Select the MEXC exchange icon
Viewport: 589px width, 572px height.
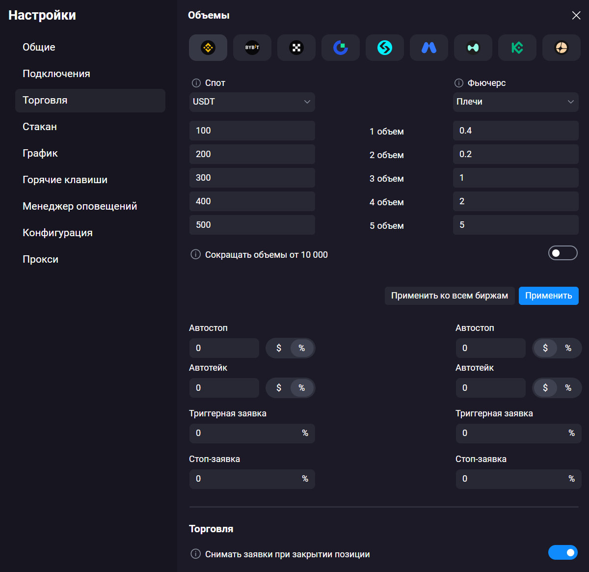click(429, 48)
